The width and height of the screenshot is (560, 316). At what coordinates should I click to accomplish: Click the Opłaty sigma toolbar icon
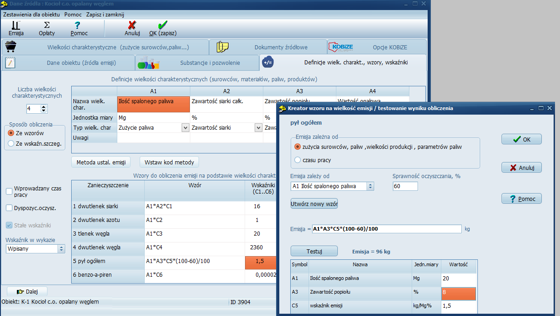47,28
